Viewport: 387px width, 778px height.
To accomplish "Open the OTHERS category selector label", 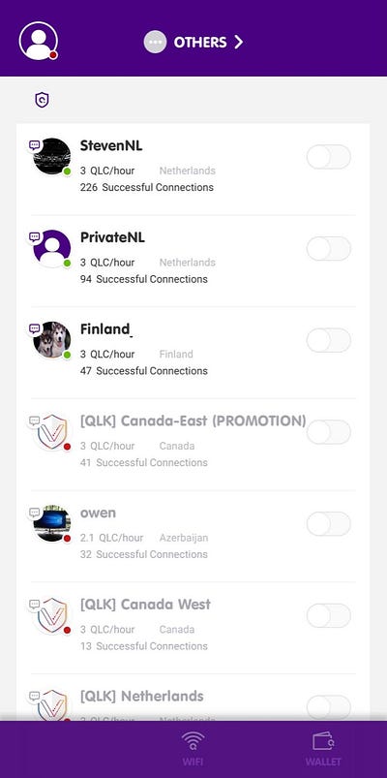I will (200, 43).
